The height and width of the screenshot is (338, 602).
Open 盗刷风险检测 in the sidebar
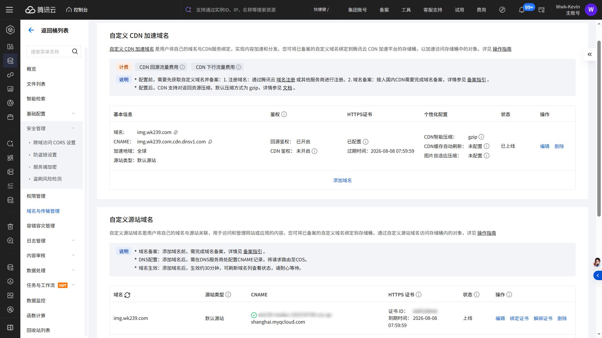47,179
